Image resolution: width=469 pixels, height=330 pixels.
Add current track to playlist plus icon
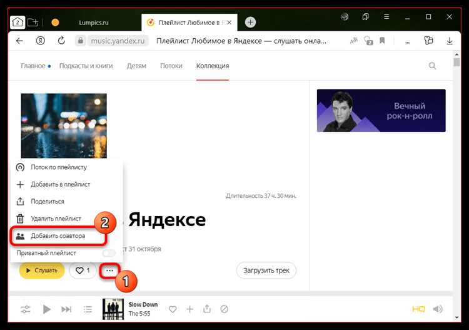click(x=190, y=309)
